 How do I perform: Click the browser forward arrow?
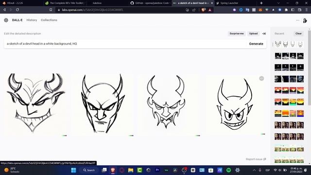pyautogui.click(x=11, y=10)
